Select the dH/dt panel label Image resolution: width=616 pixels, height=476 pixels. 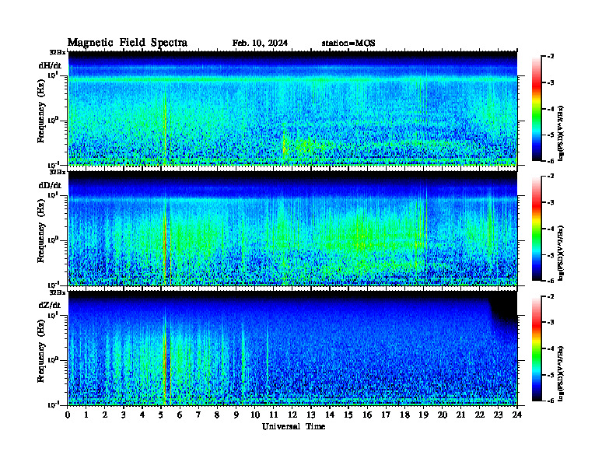tap(50, 66)
